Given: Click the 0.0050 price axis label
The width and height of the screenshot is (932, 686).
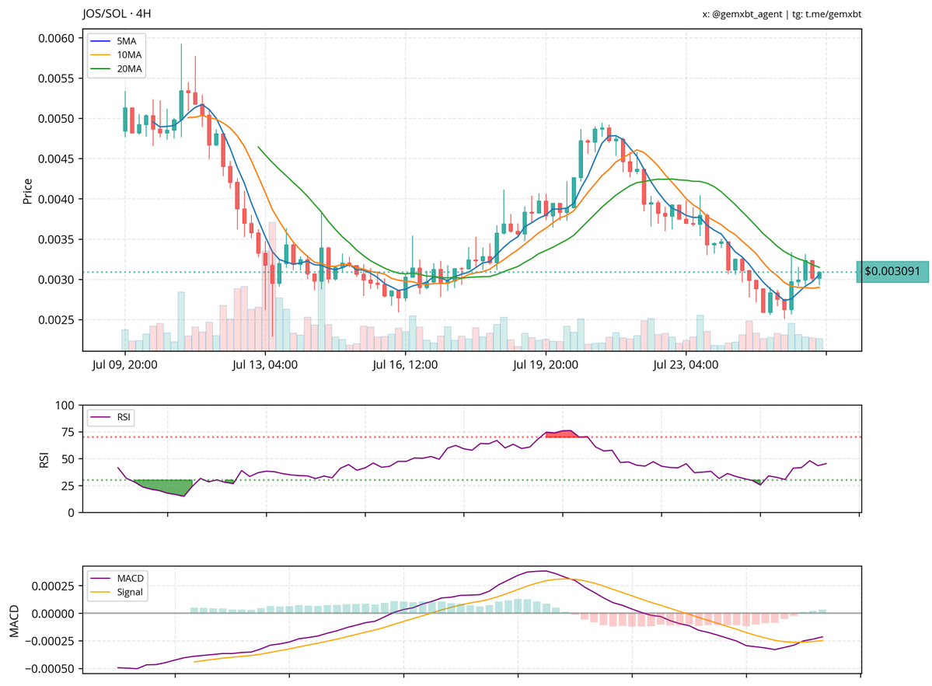Looking at the screenshot, I should point(57,119).
